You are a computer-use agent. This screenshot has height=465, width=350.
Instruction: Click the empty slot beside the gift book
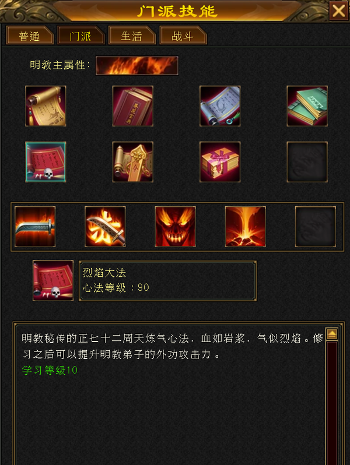click(307, 162)
